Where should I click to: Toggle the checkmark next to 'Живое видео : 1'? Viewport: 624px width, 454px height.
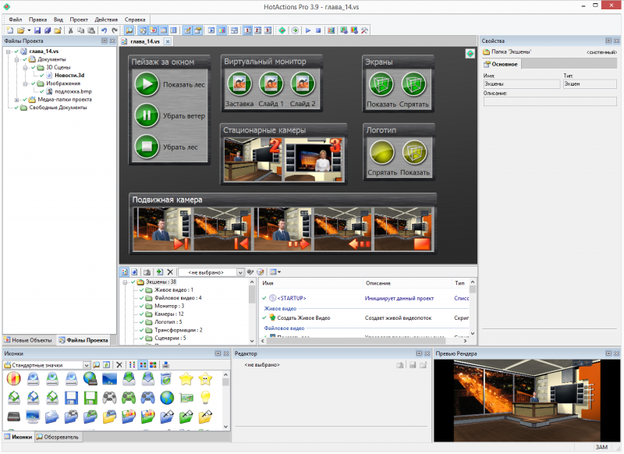pyautogui.click(x=141, y=290)
